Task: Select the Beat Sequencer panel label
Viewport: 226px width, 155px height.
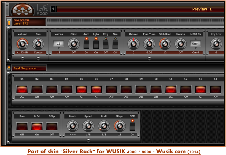Action: point(29,68)
